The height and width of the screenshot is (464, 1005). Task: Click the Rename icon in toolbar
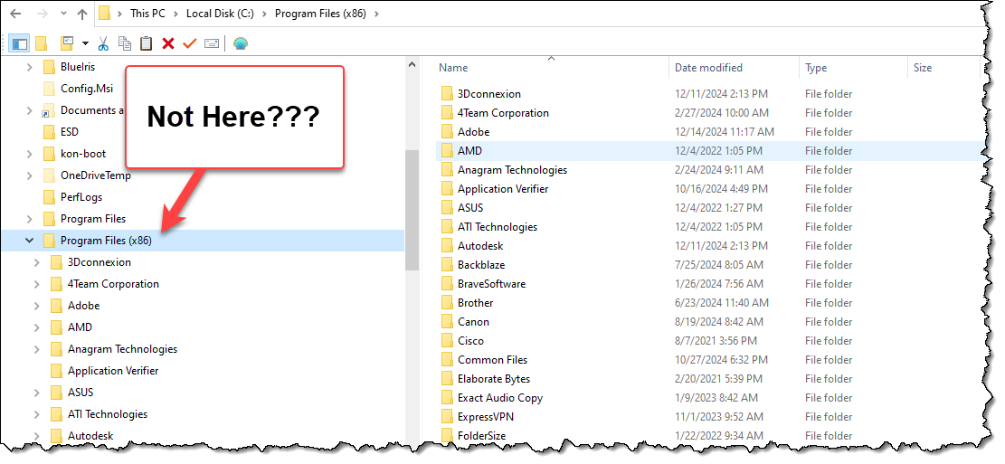click(212, 43)
